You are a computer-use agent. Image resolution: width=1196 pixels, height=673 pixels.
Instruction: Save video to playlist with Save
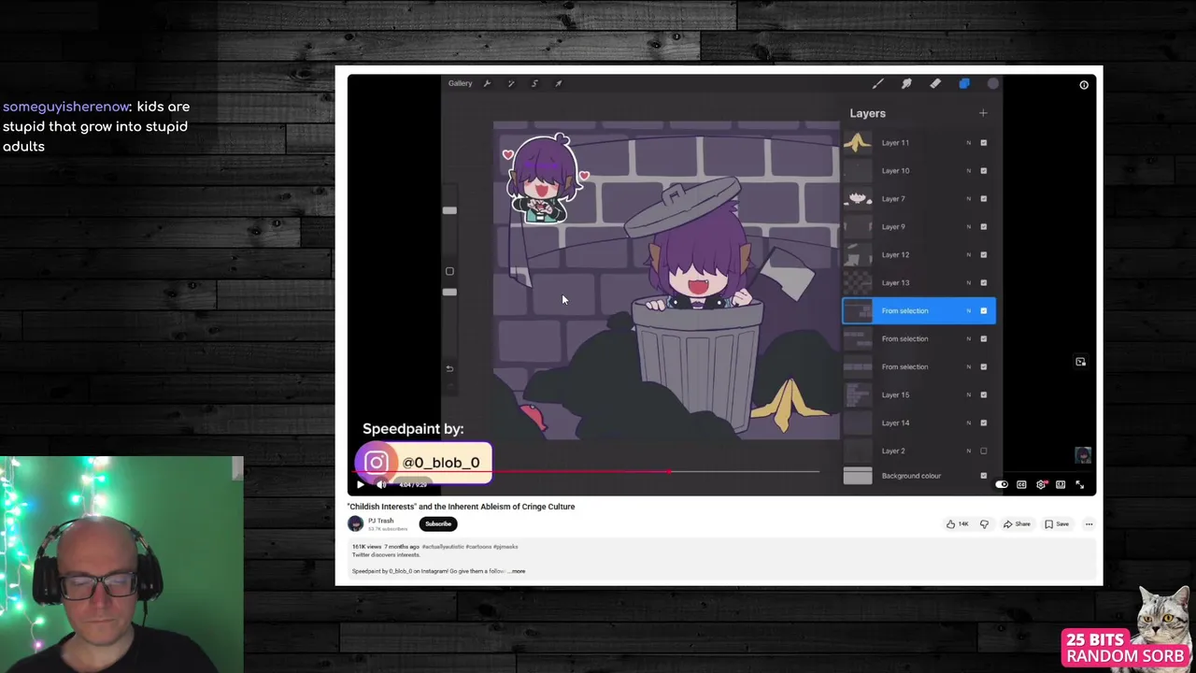click(x=1057, y=524)
